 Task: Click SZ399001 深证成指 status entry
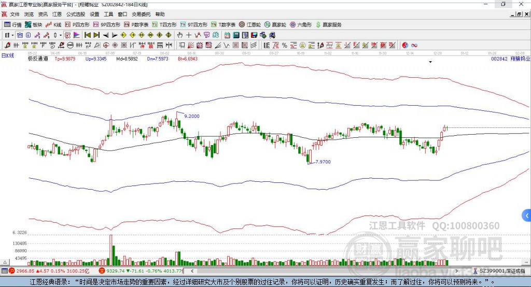[x=499, y=271]
